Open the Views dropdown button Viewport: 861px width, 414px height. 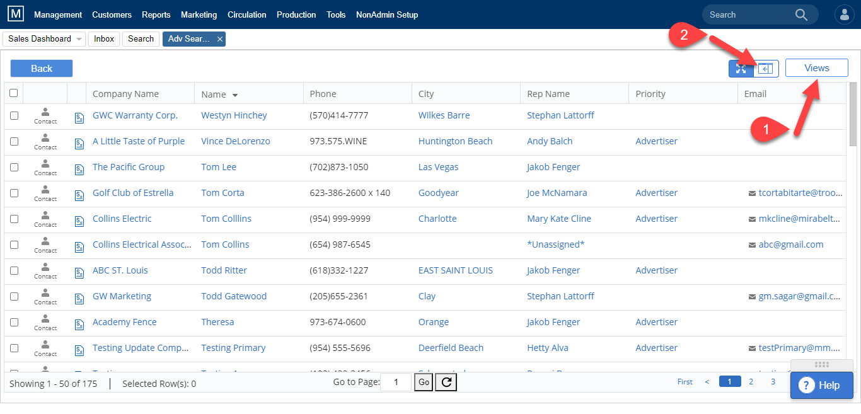tap(817, 68)
